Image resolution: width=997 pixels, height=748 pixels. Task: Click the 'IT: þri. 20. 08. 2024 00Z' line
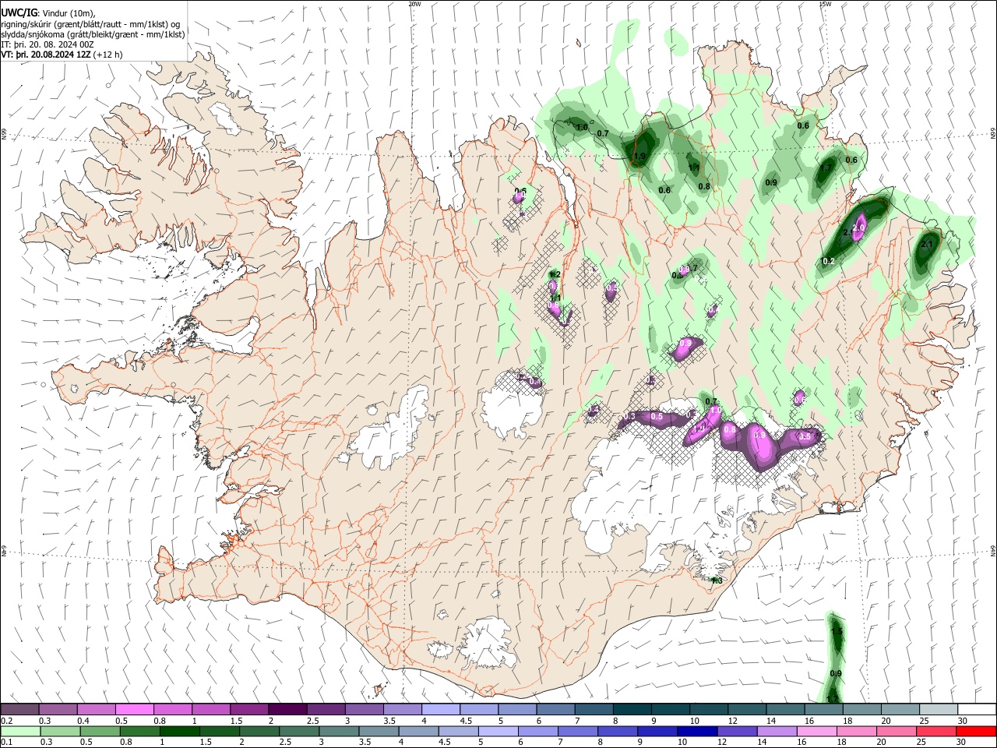click(x=48, y=44)
